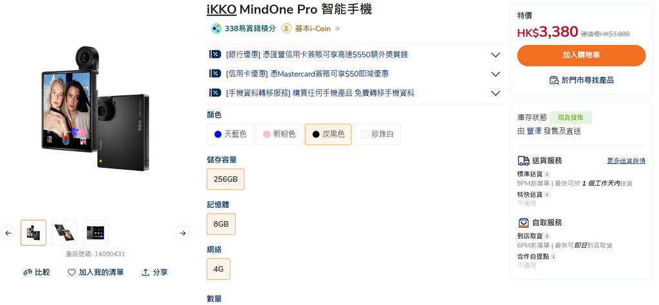Open the i-Coin info tooltip icon
Image resolution: width=659 pixels, height=305 pixels.
click(337, 28)
